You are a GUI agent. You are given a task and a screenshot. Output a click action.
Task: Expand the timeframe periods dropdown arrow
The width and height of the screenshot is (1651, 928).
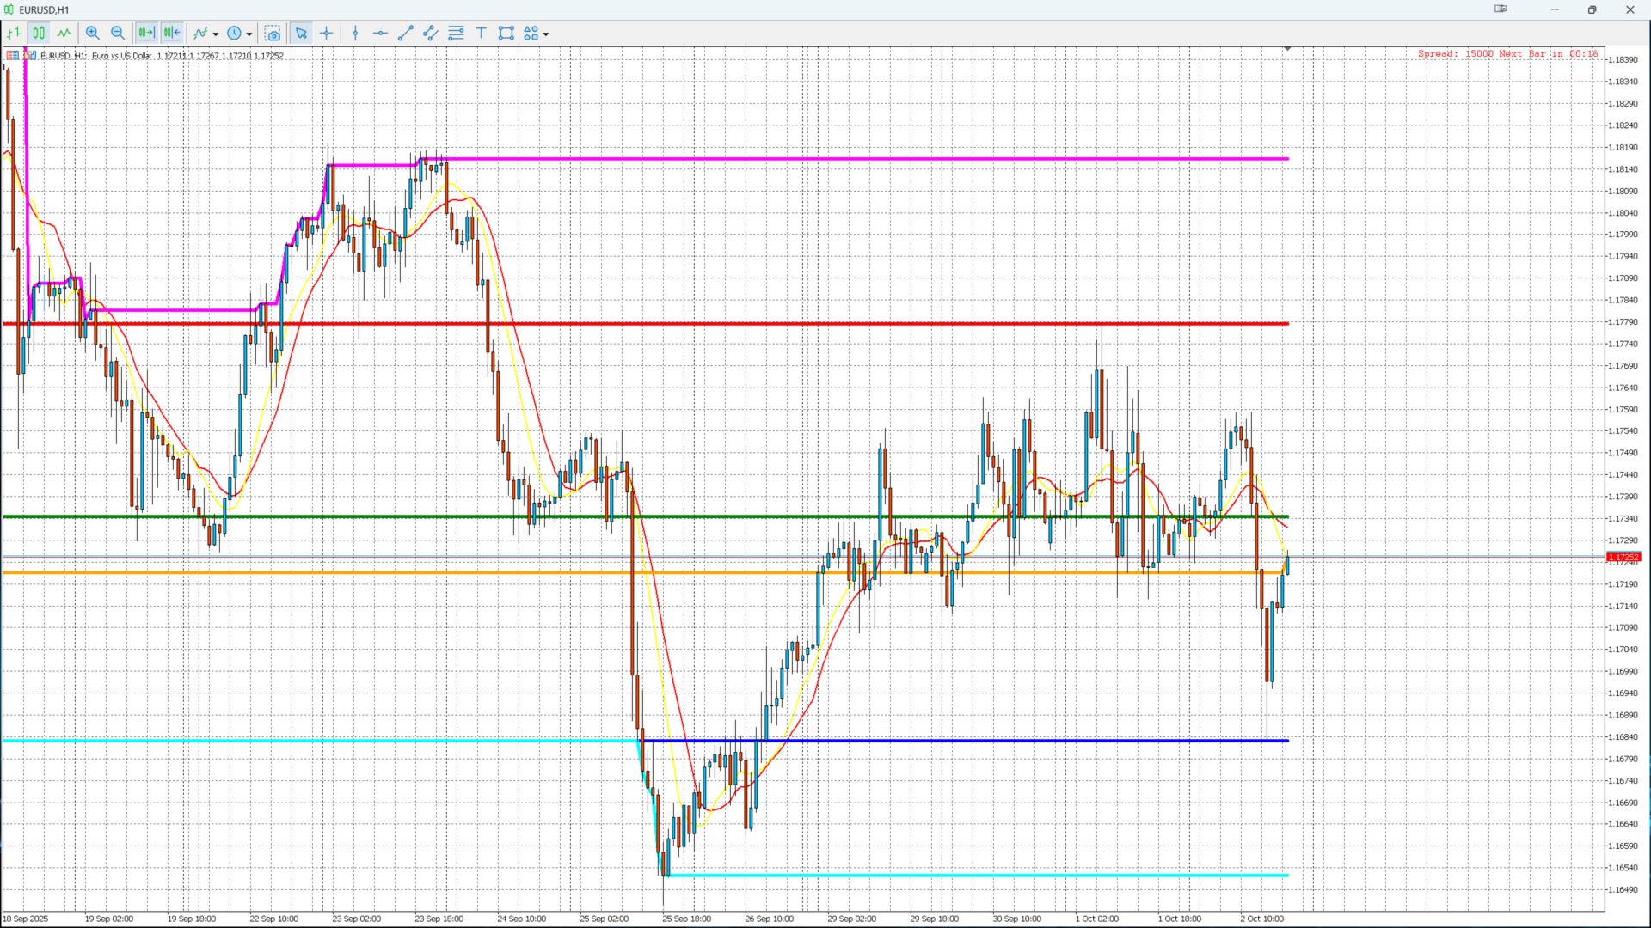pyautogui.click(x=249, y=34)
